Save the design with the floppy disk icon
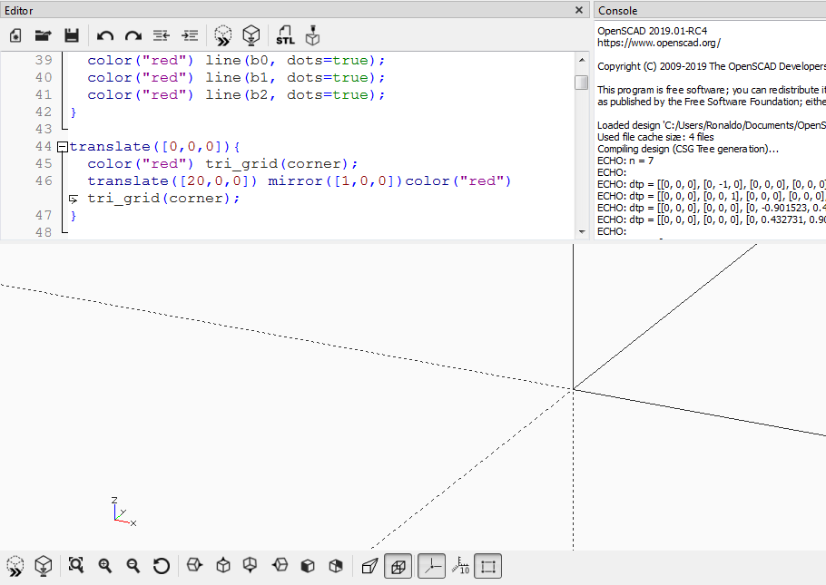The image size is (826, 585). point(71,35)
